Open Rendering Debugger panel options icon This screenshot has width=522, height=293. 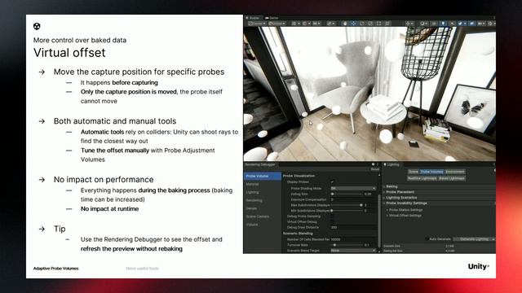pyautogui.click(x=378, y=164)
